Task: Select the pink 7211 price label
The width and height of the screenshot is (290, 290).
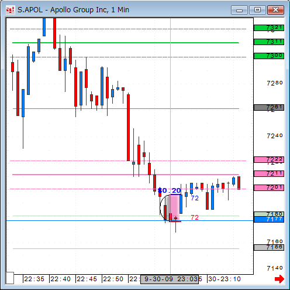Action: [x=269, y=173]
